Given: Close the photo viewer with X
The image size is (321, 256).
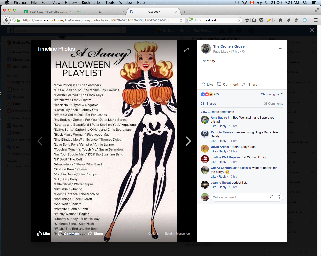Looking at the screenshot, I should [x=312, y=30].
